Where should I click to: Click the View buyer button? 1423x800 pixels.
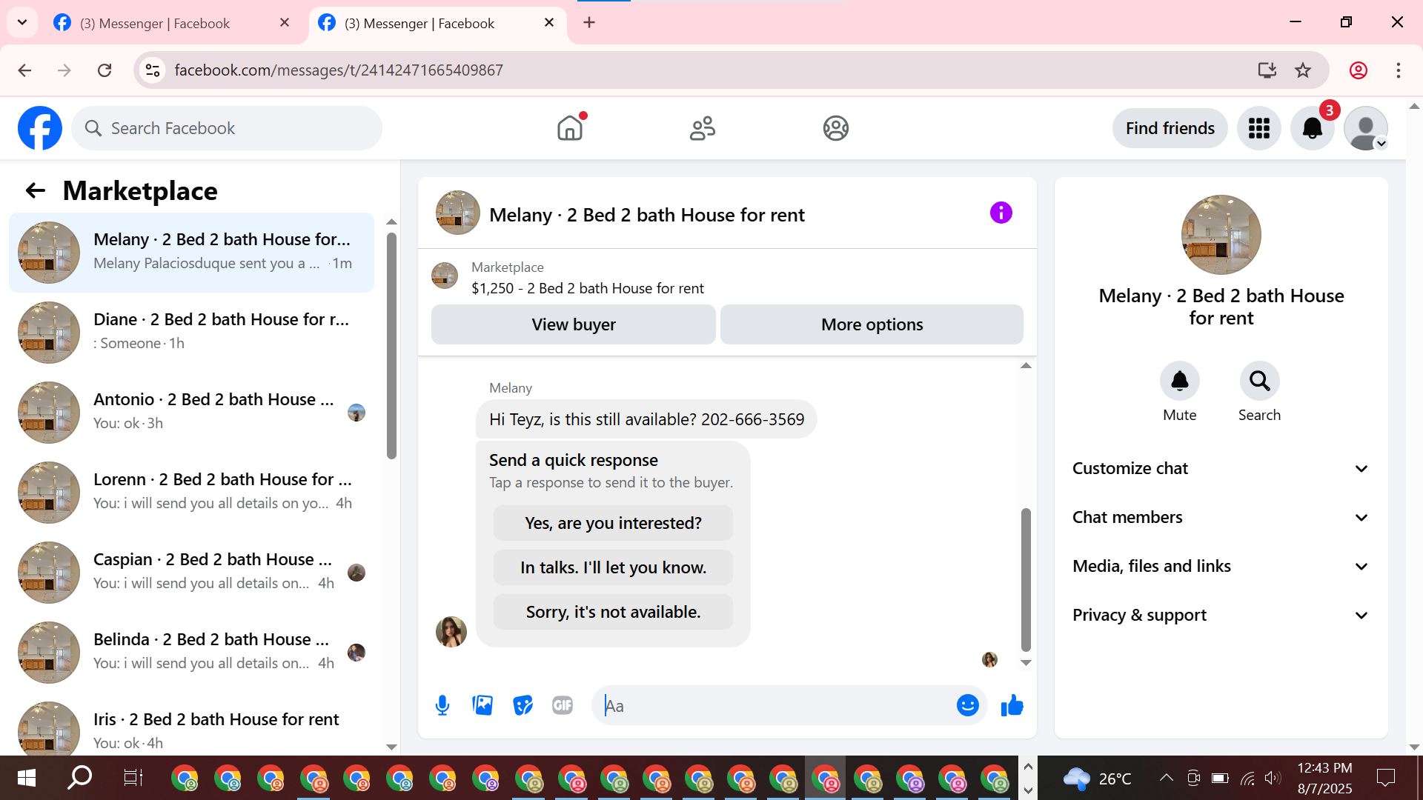coord(573,324)
